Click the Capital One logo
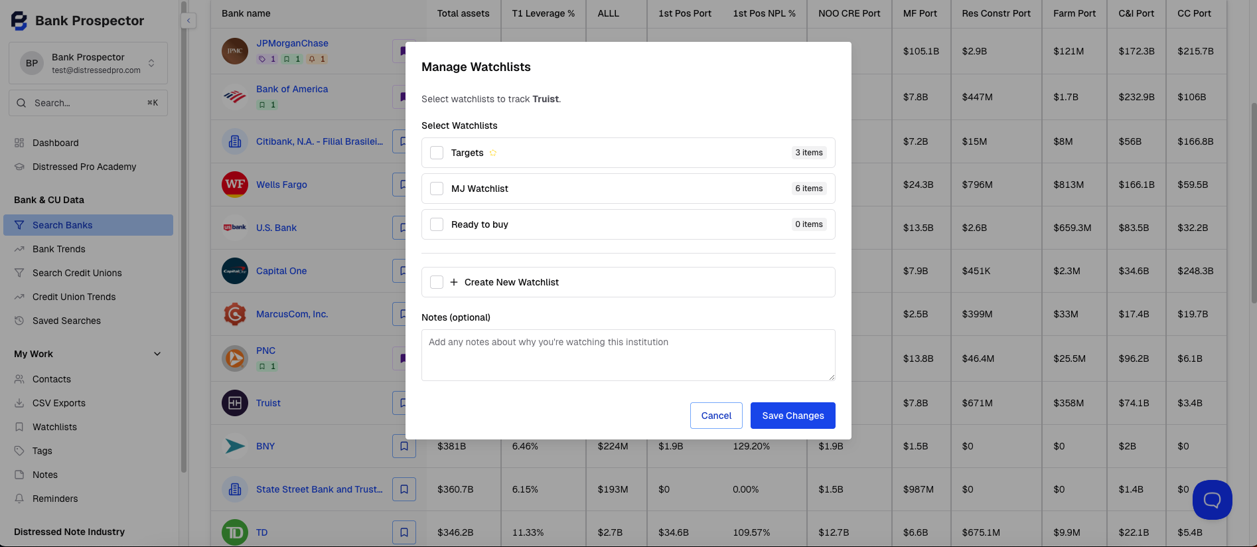Screen dimensions: 1257x547 click(x=235, y=271)
